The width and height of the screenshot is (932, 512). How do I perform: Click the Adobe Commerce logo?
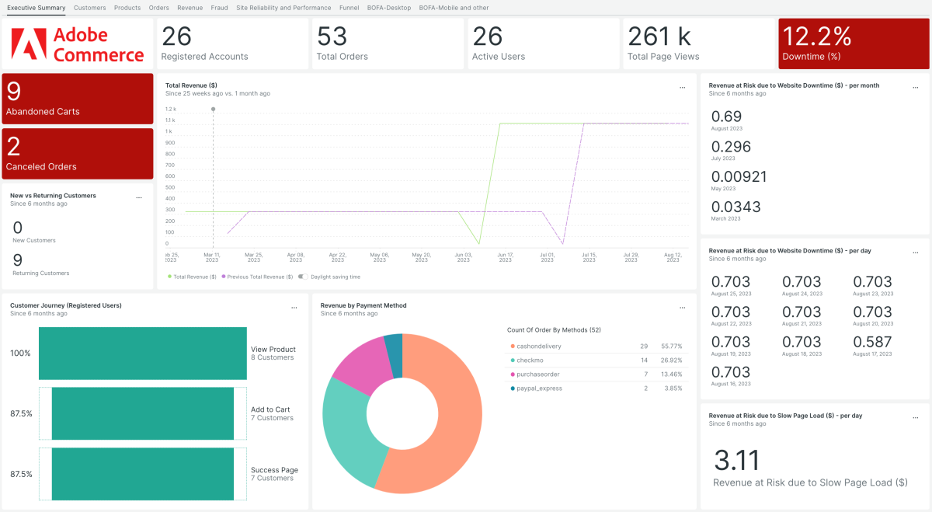click(x=78, y=44)
